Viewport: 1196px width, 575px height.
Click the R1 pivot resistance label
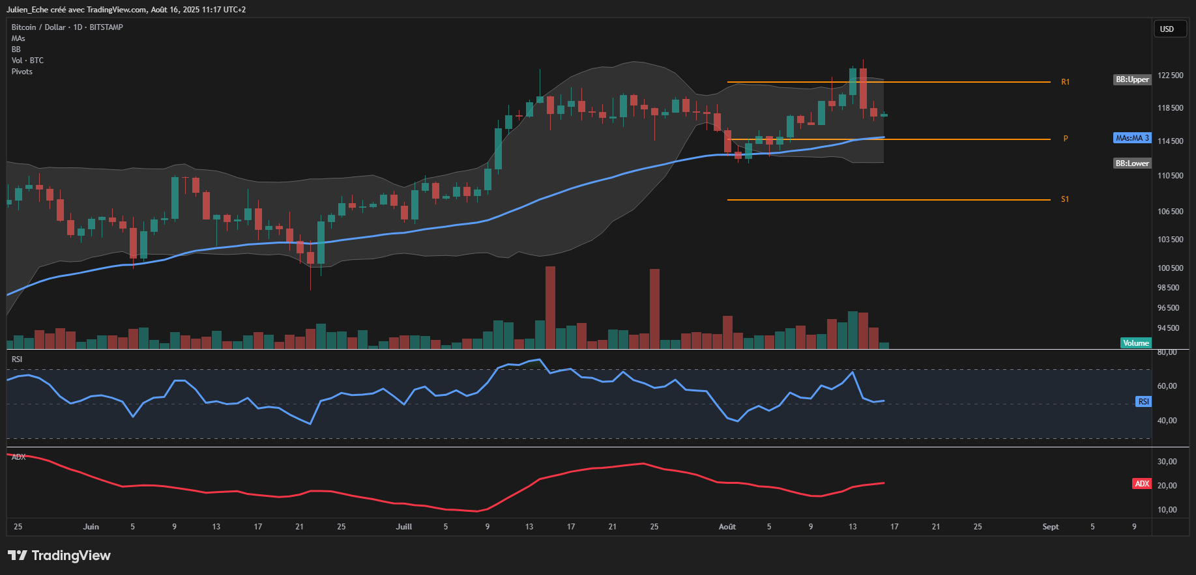[1065, 82]
